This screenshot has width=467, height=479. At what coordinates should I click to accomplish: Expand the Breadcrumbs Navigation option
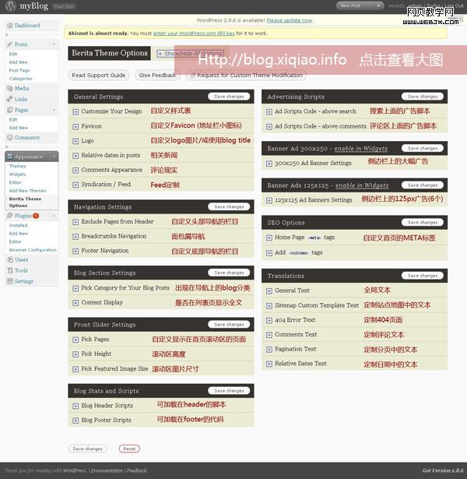click(x=75, y=237)
